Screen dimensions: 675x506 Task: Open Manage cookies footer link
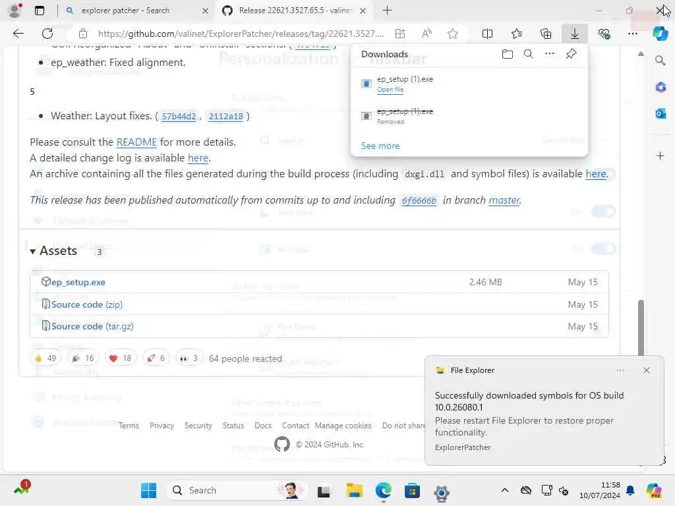(343, 426)
